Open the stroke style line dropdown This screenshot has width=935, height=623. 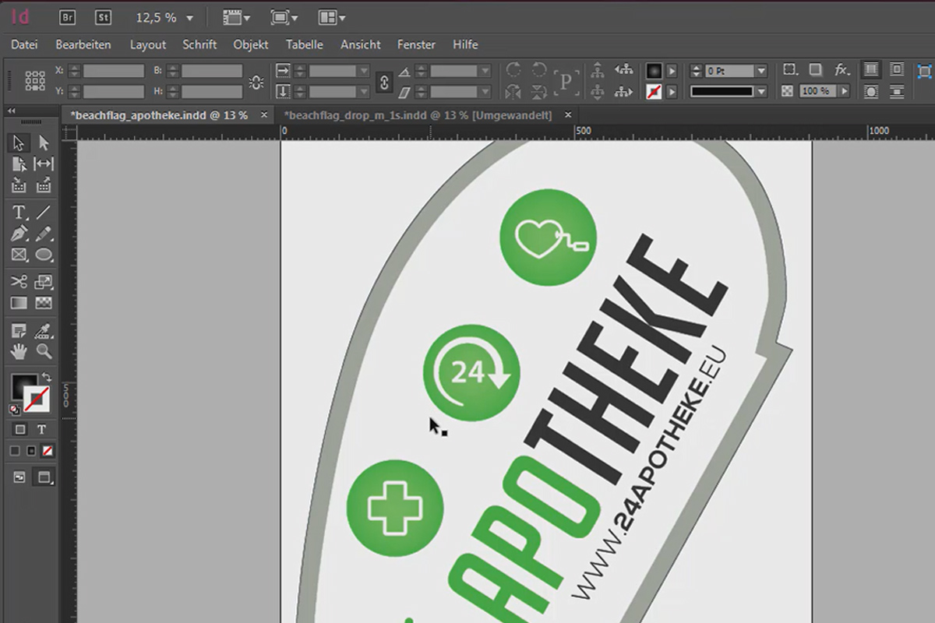coord(762,91)
